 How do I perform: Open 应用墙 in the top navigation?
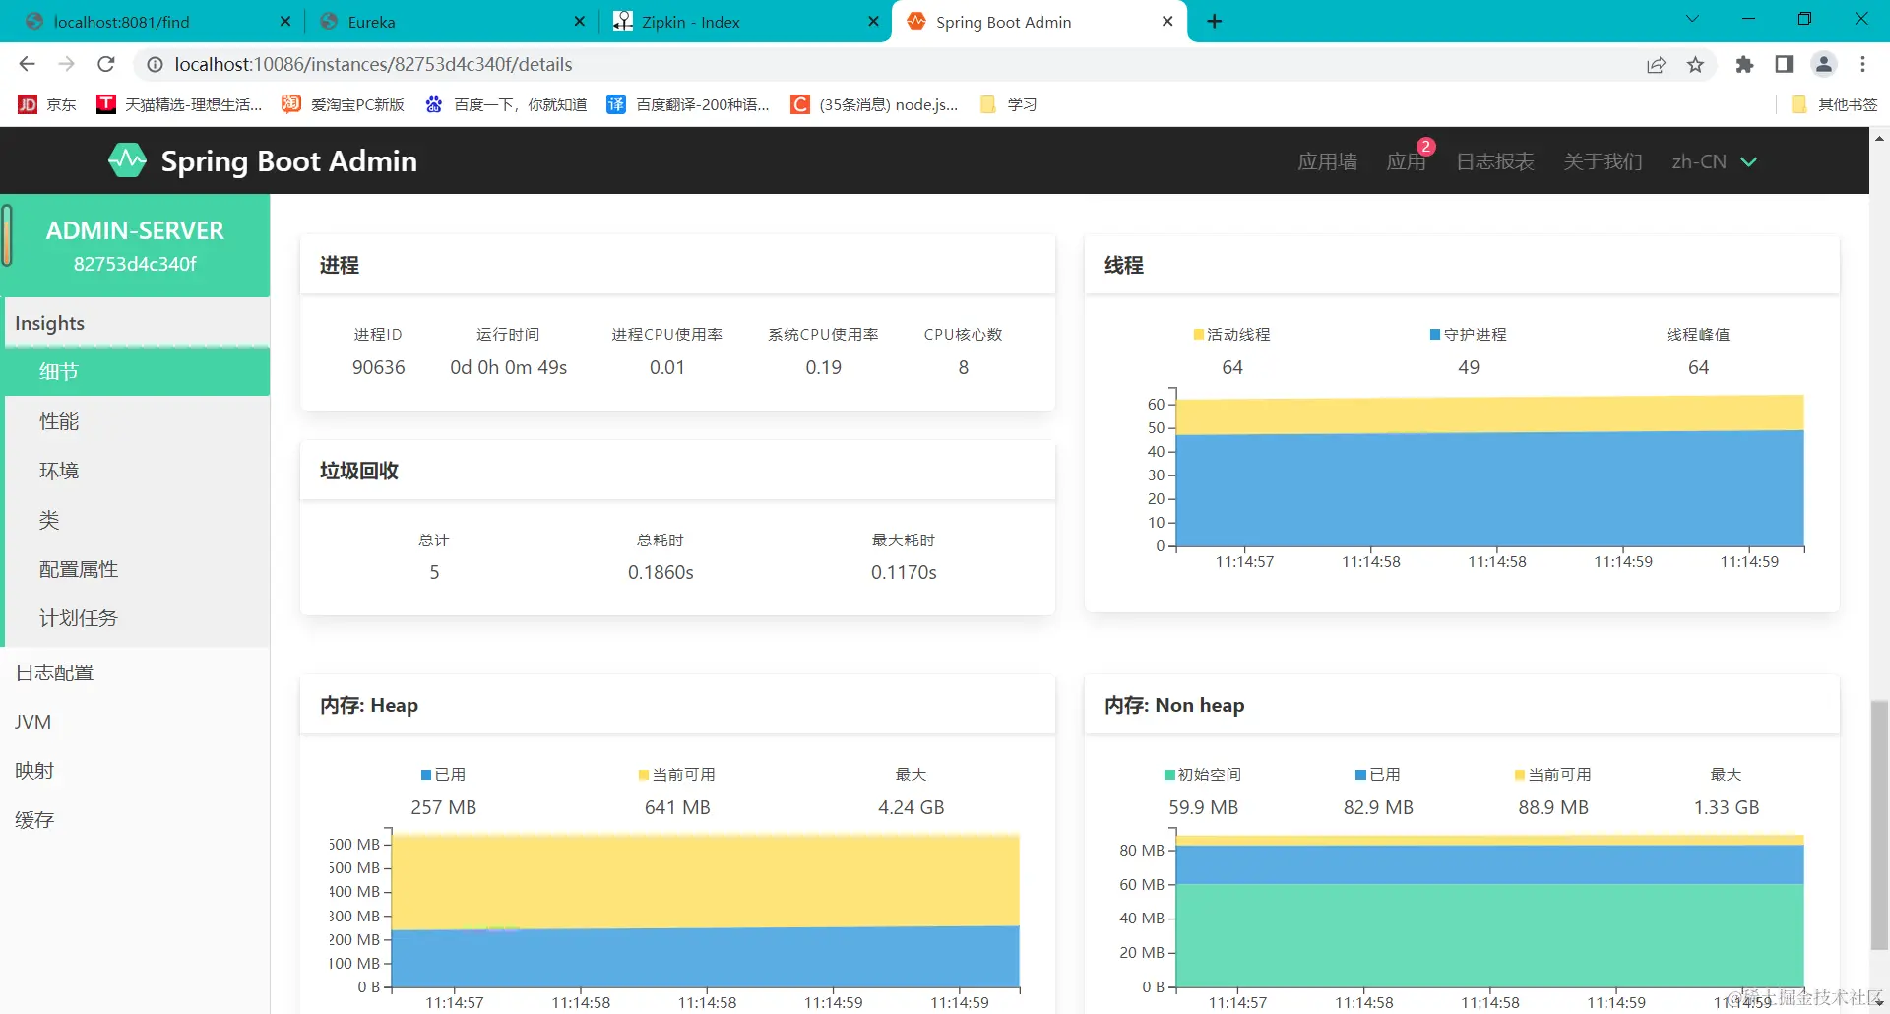click(1327, 161)
